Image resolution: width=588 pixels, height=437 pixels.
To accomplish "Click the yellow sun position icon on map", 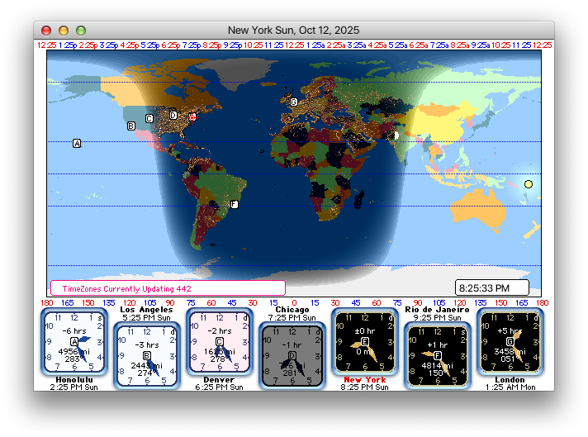I will point(529,184).
